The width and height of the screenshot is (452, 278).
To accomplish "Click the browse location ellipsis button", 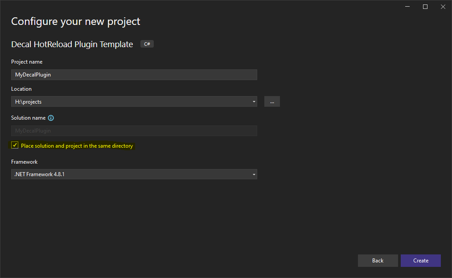I will 272,101.
